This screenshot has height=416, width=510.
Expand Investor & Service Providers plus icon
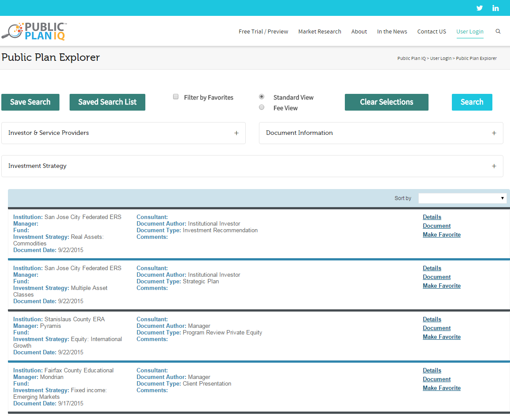237,133
